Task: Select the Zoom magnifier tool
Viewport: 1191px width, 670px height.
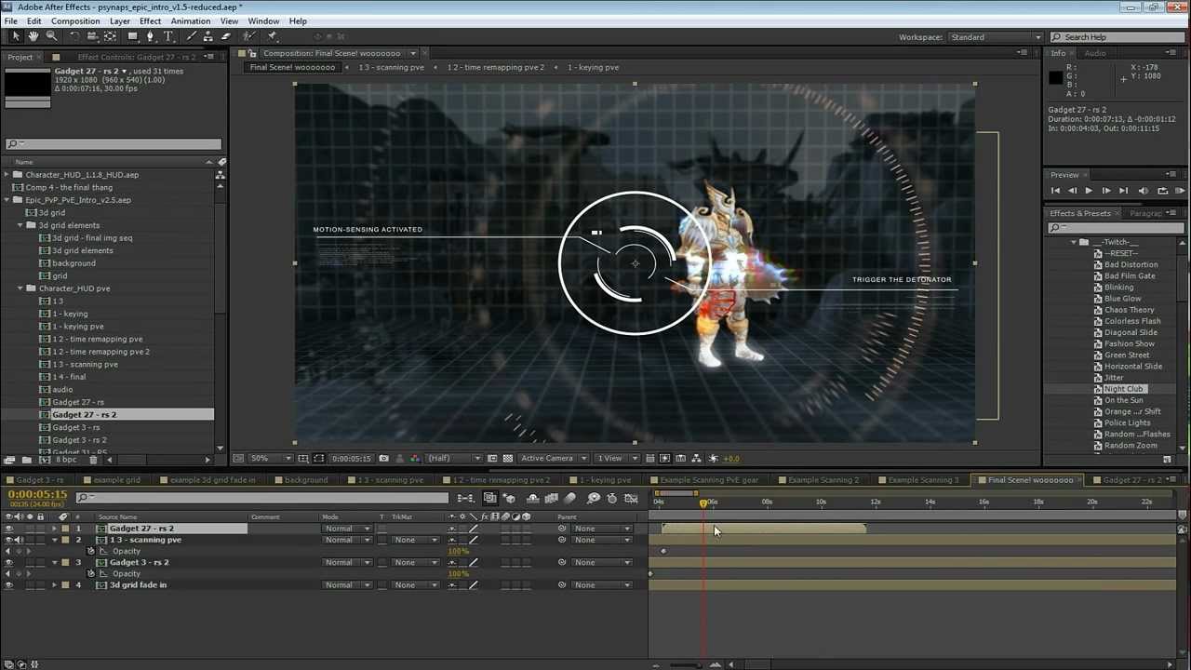Action: point(51,36)
